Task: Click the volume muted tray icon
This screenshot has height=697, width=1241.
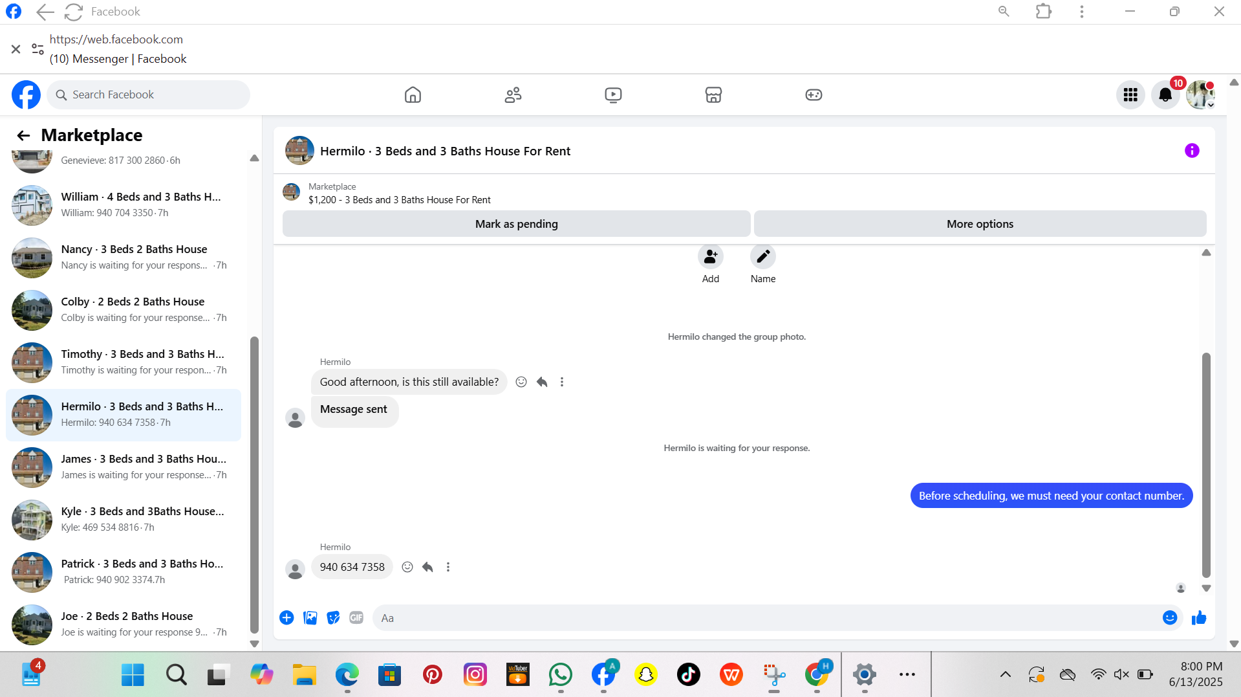Action: click(x=1122, y=675)
